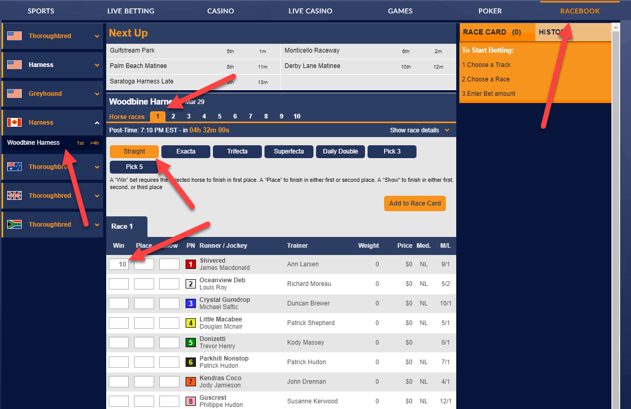Click the UK flag icon
Image resolution: width=631 pixels, height=409 pixels.
14,196
